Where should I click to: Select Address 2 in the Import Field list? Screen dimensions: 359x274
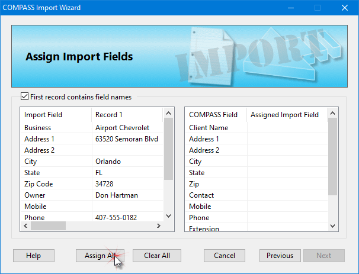click(39, 150)
